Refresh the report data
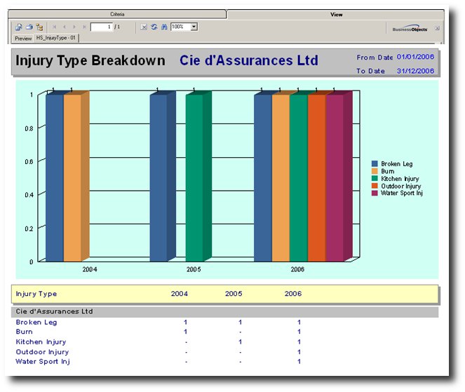The width and height of the screenshot is (465, 392). 154,27
